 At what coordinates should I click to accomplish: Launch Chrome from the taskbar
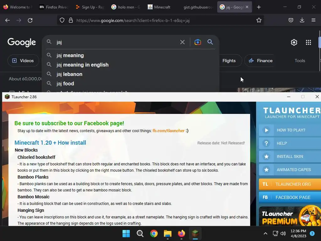pyautogui.click(x=154, y=233)
